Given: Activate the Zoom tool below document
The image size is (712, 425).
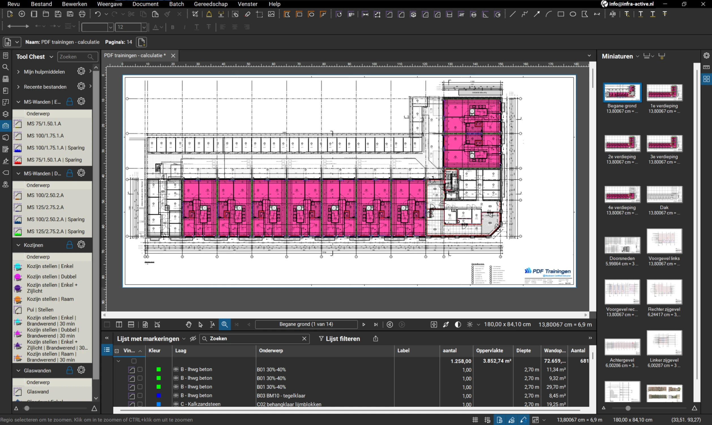Looking at the screenshot, I should pyautogui.click(x=225, y=324).
